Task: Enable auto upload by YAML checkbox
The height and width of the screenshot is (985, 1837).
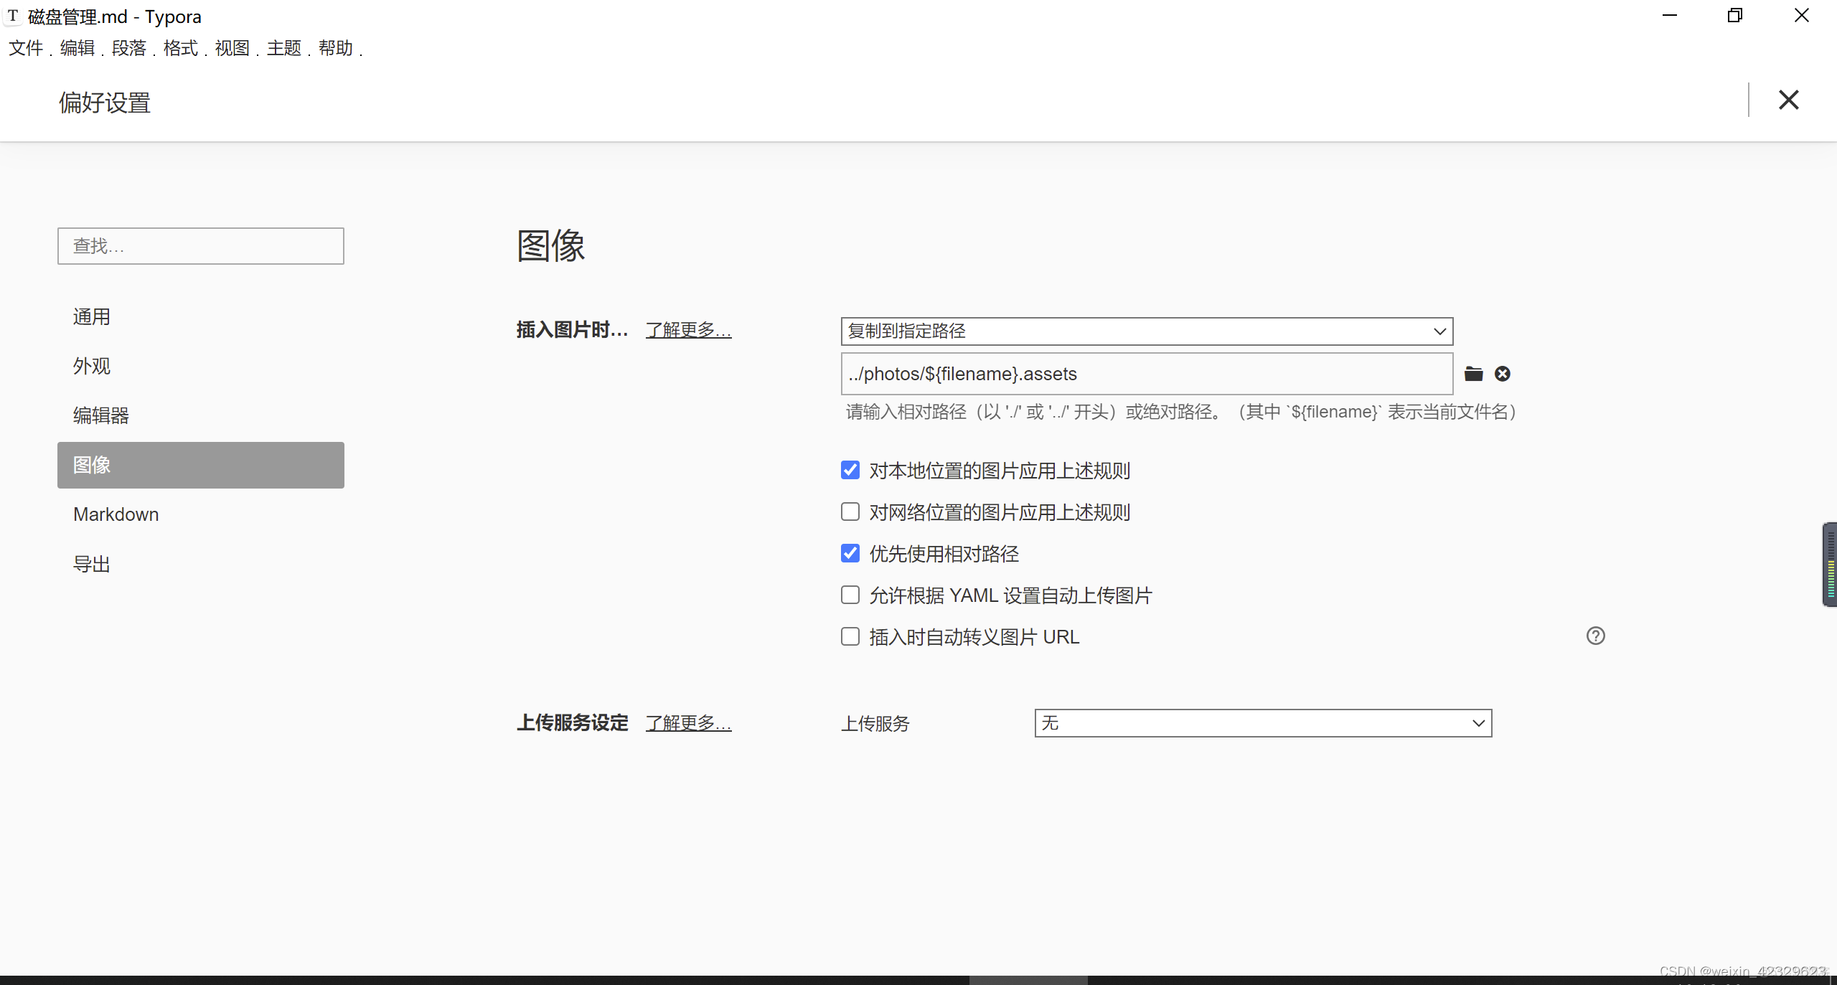Action: 850,595
